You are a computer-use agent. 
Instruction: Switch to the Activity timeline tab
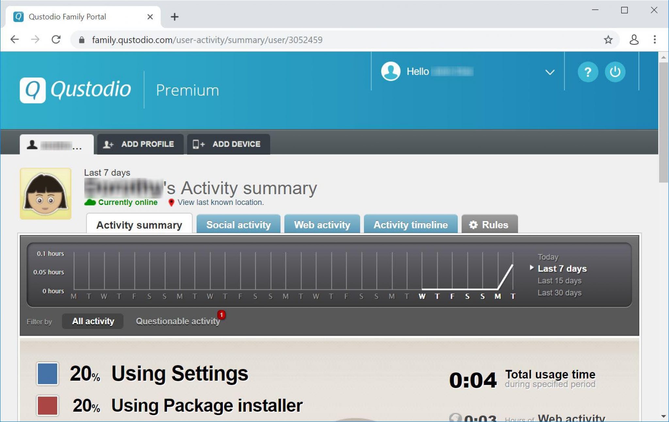[x=411, y=225]
